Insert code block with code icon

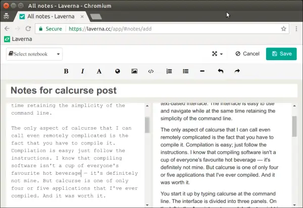pyautogui.click(x=151, y=71)
